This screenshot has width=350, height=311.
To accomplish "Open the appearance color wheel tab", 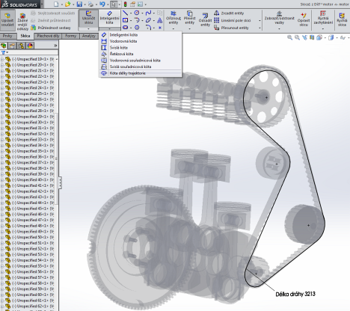I will [x=30, y=46].
